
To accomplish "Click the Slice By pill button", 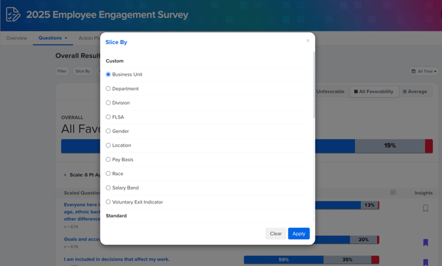I will [82, 71].
